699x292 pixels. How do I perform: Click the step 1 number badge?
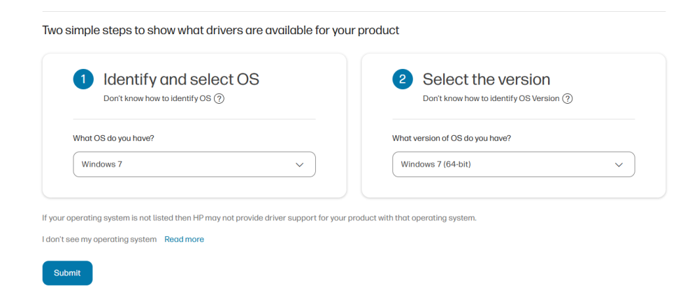[x=83, y=79]
